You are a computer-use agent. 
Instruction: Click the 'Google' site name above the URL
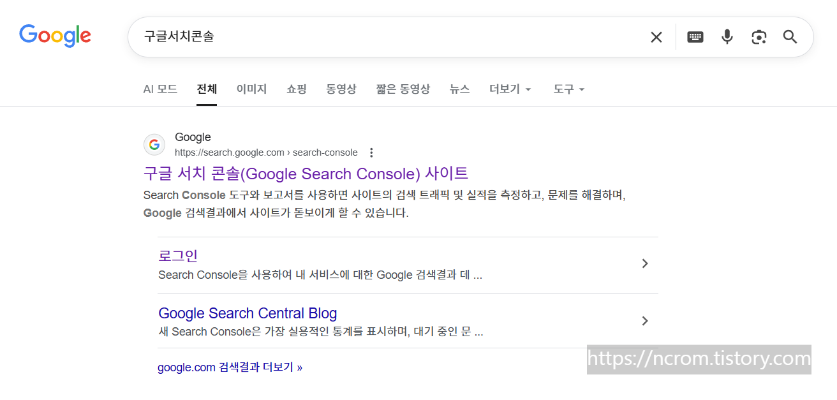193,137
